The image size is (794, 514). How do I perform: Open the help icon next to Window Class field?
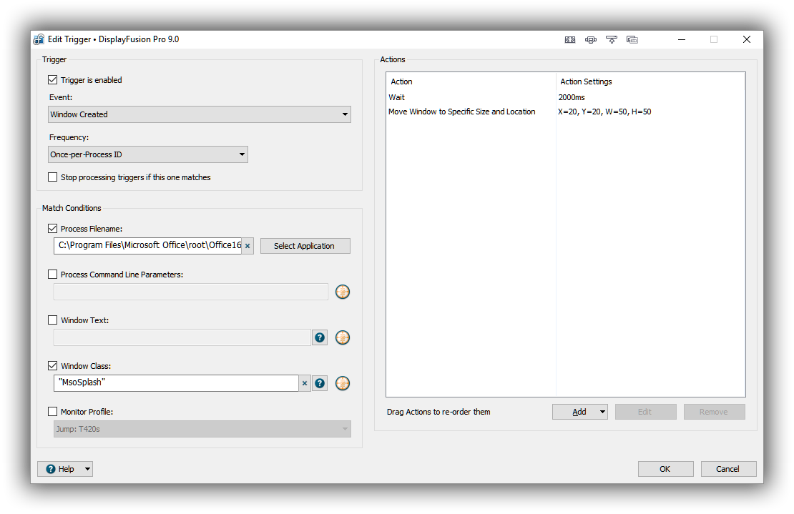click(320, 383)
